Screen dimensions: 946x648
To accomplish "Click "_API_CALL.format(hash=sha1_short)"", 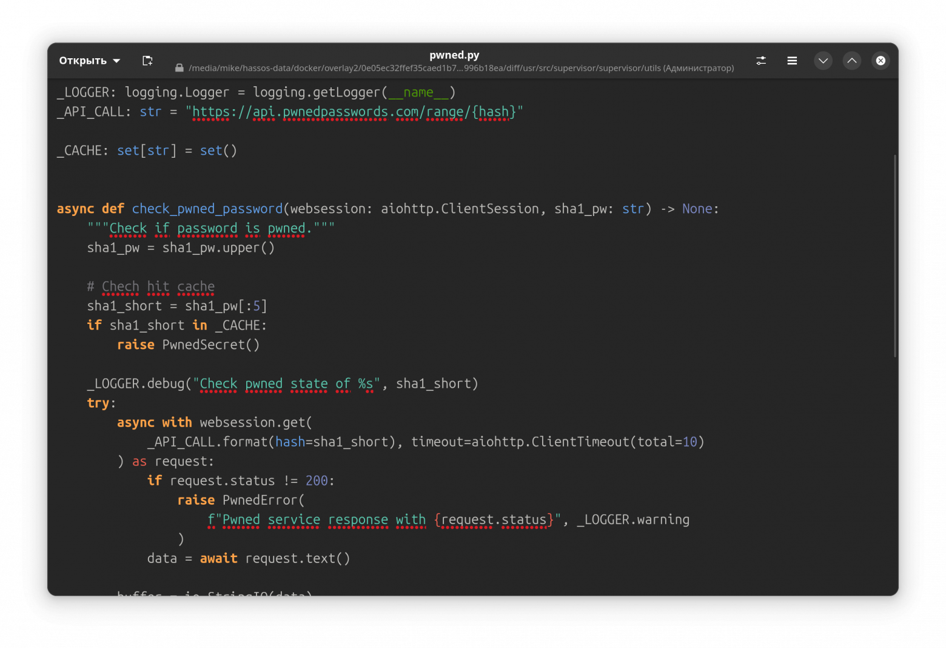I will click(271, 442).
